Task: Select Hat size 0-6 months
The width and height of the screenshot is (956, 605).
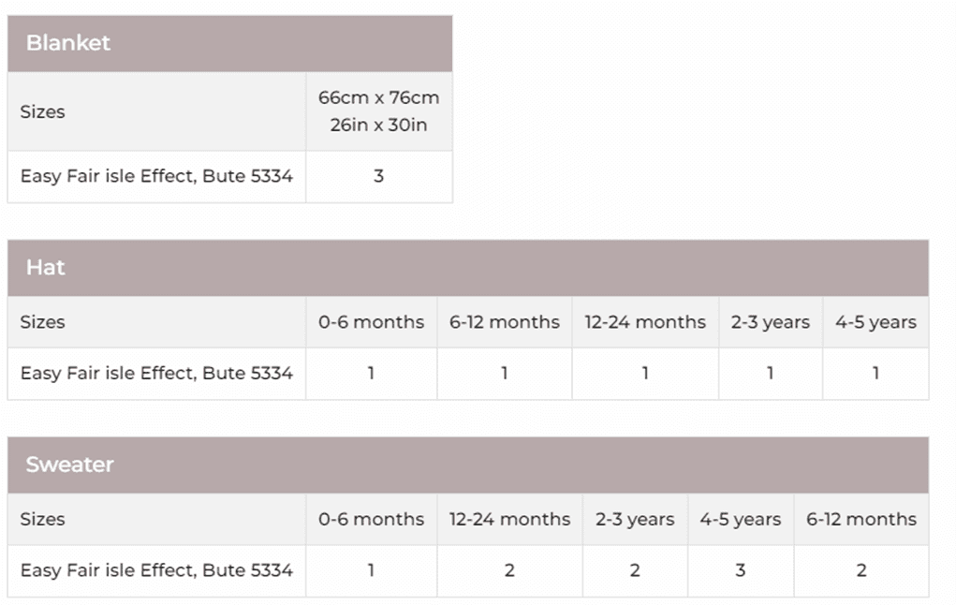Action: pyautogui.click(x=371, y=322)
